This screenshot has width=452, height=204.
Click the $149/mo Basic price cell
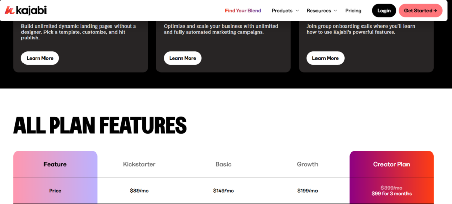point(223,191)
